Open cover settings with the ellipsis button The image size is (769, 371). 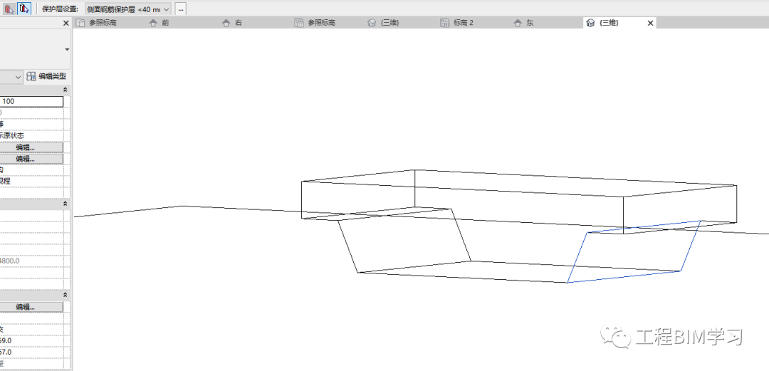[180, 9]
